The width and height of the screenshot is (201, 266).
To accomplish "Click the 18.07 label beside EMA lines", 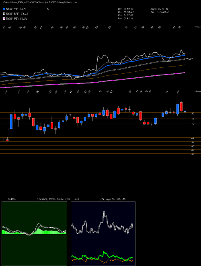I will [189, 59].
